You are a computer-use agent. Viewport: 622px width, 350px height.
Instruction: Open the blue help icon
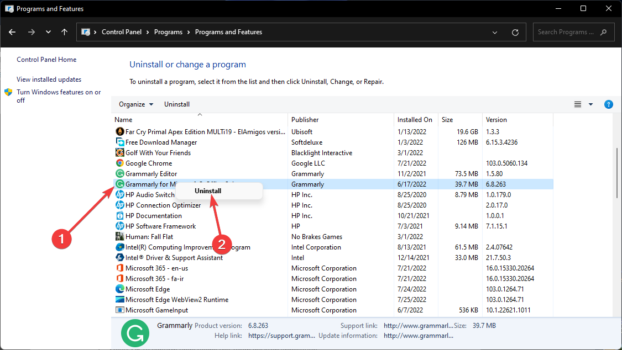point(609,104)
